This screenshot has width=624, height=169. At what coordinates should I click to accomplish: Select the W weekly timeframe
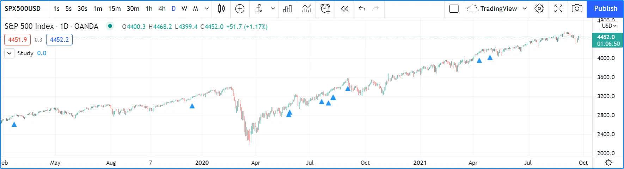[x=184, y=9]
